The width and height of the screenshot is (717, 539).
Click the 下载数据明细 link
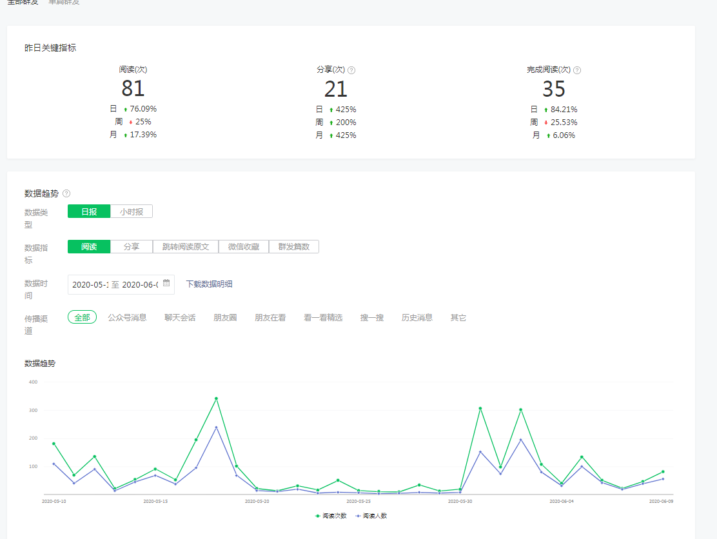pos(209,284)
